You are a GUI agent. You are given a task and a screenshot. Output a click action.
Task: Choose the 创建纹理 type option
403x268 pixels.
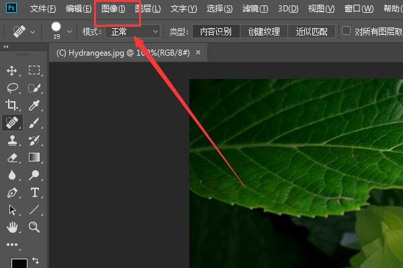point(264,31)
